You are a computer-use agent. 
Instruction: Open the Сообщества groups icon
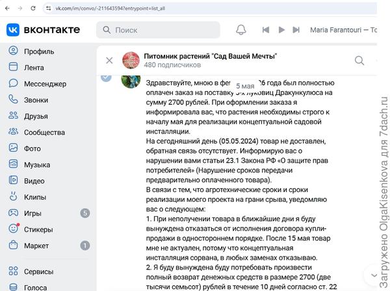coord(13,132)
